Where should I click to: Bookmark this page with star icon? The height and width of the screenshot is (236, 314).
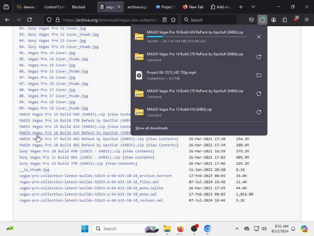point(173,20)
